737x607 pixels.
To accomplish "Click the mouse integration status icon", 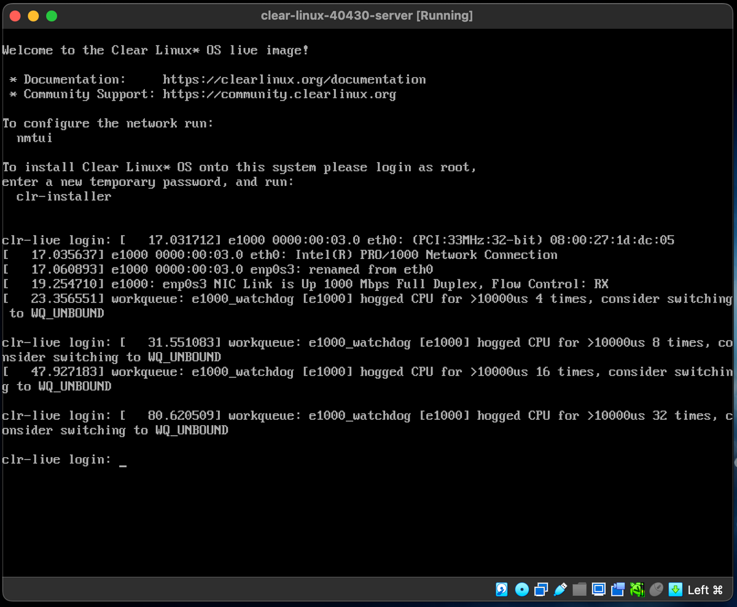I will [656, 589].
